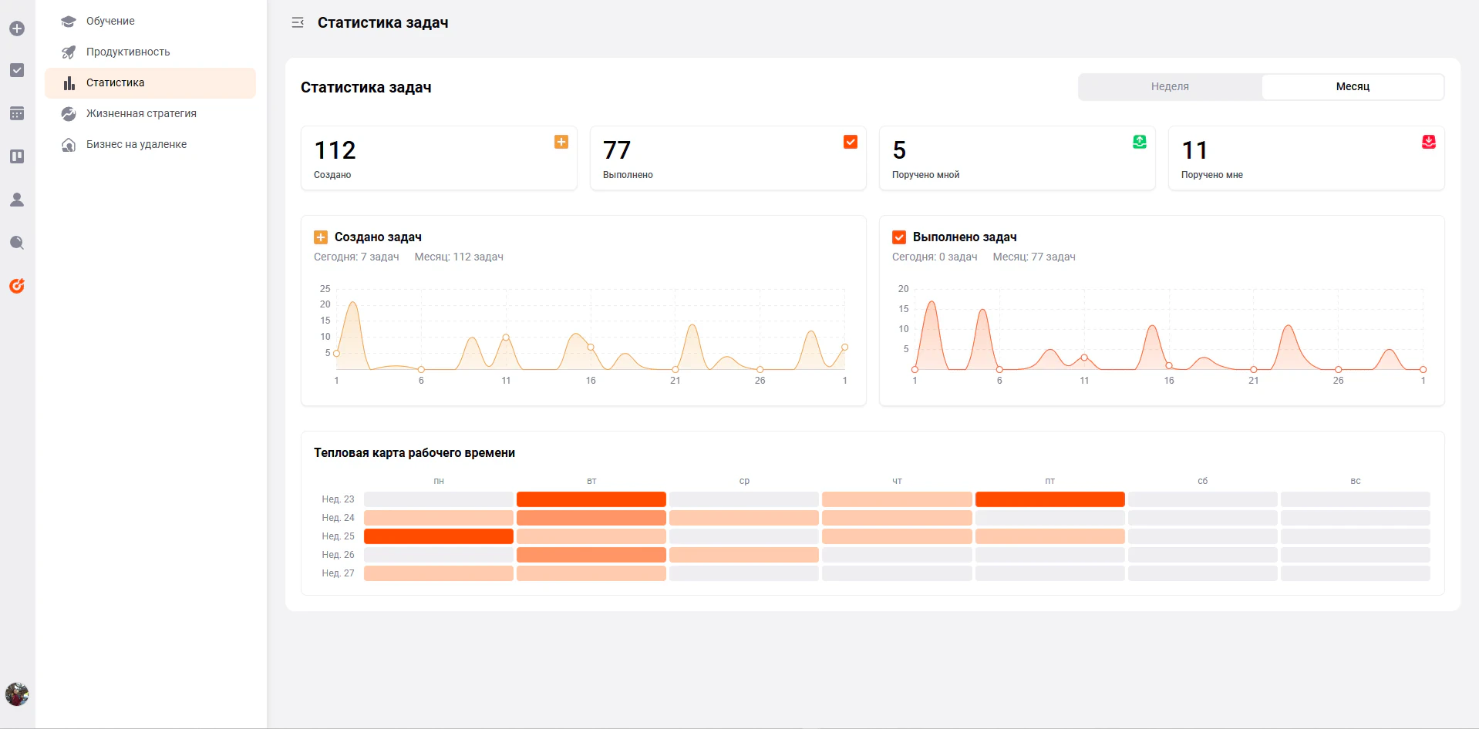Viewport: 1479px width, 729px height.
Task: Open the kanban board icon in left rail
Action: coord(17,156)
